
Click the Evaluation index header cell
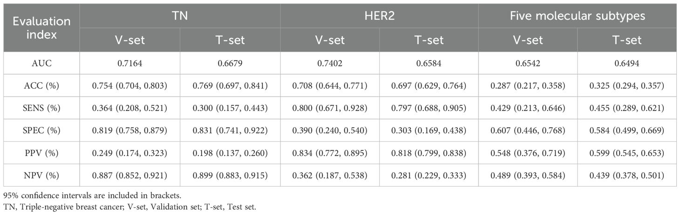(41, 28)
